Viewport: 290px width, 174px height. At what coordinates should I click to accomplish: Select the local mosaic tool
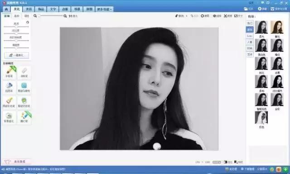[x=24, y=87]
